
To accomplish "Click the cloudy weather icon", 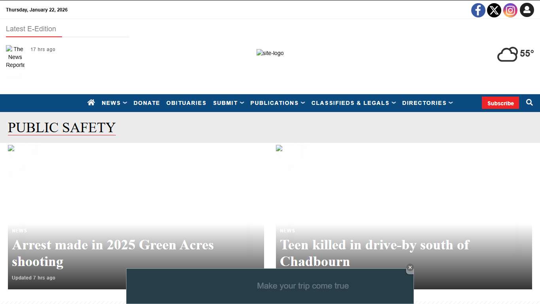I will pyautogui.click(x=507, y=54).
